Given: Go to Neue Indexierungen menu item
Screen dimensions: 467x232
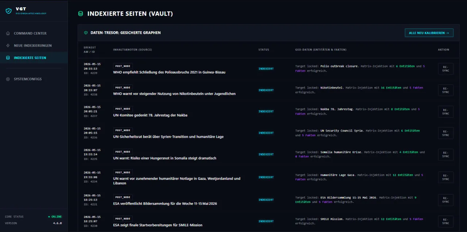Looking at the screenshot, I should (34, 46).
